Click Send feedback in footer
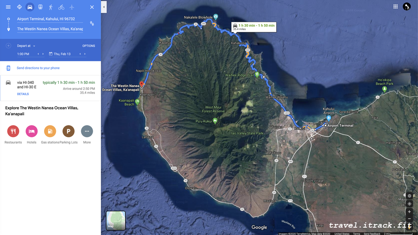 point(372,234)
